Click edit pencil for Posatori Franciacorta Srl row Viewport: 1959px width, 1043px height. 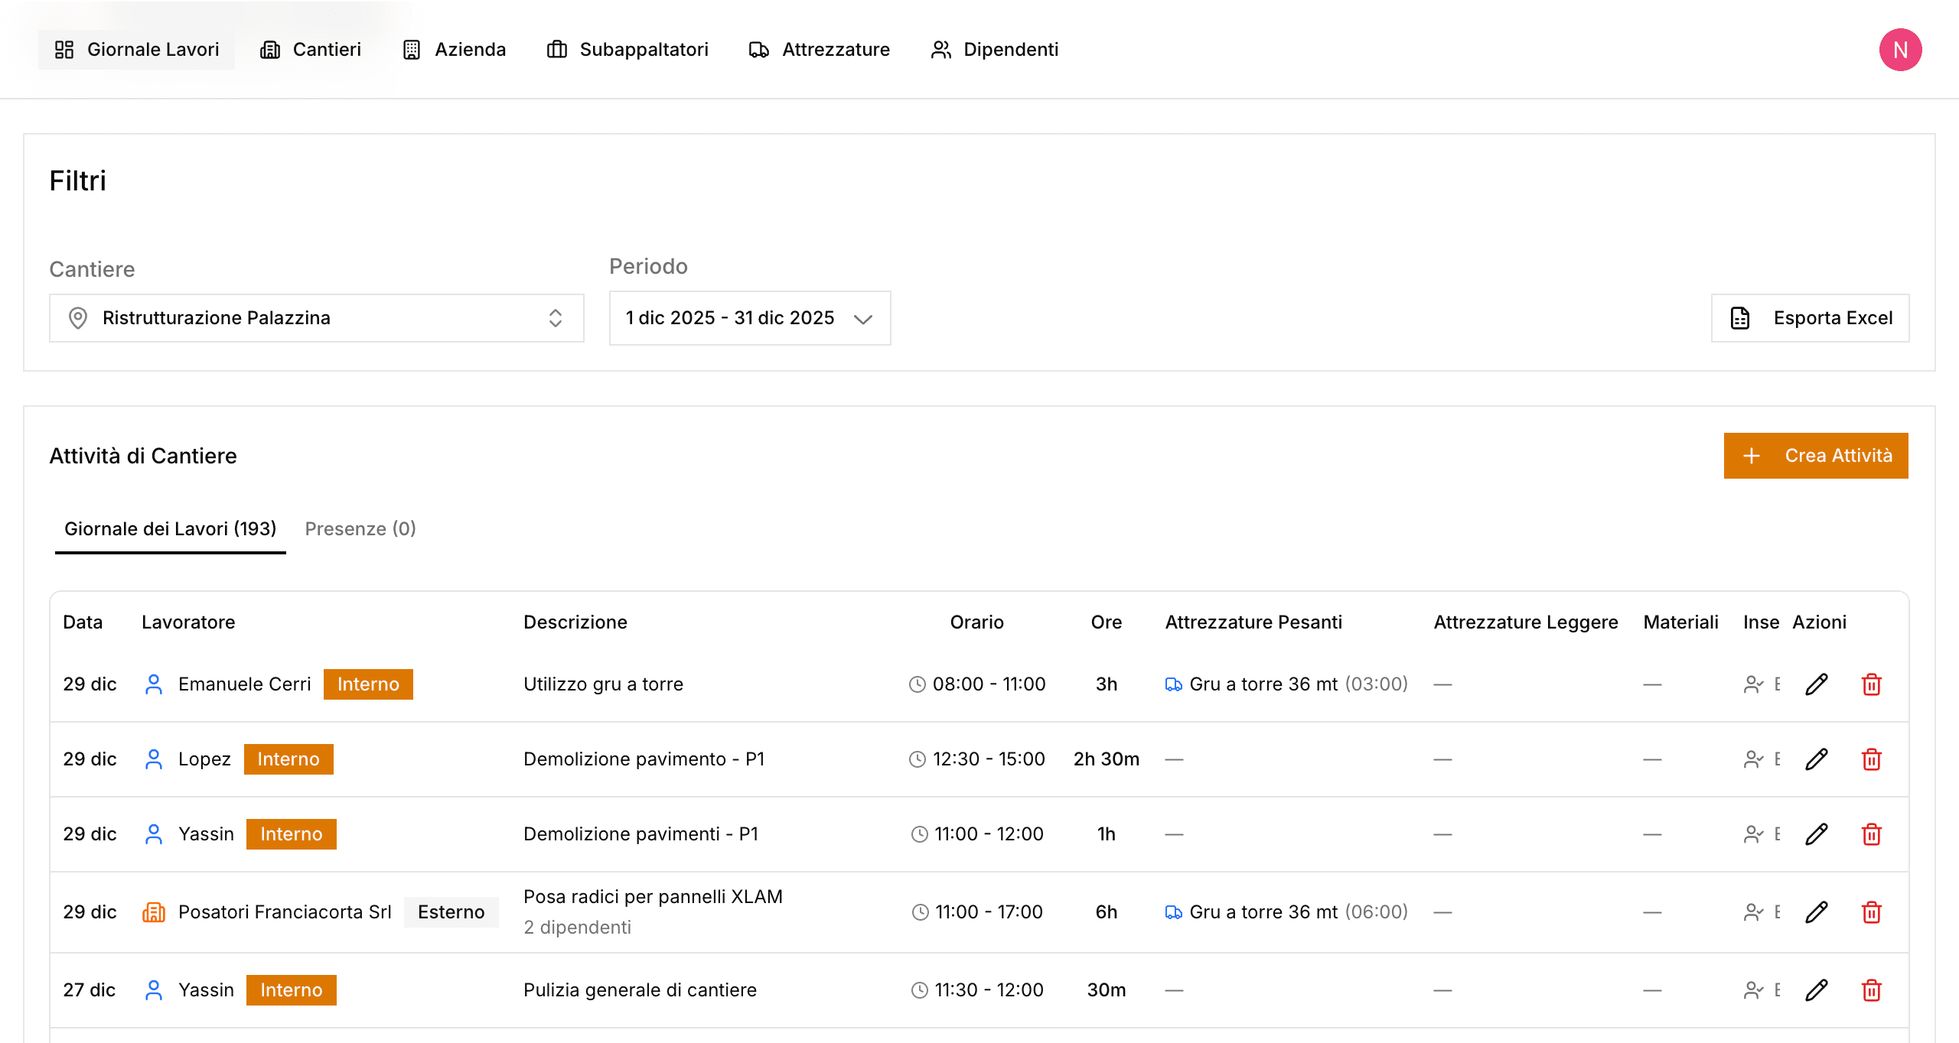[1817, 912]
